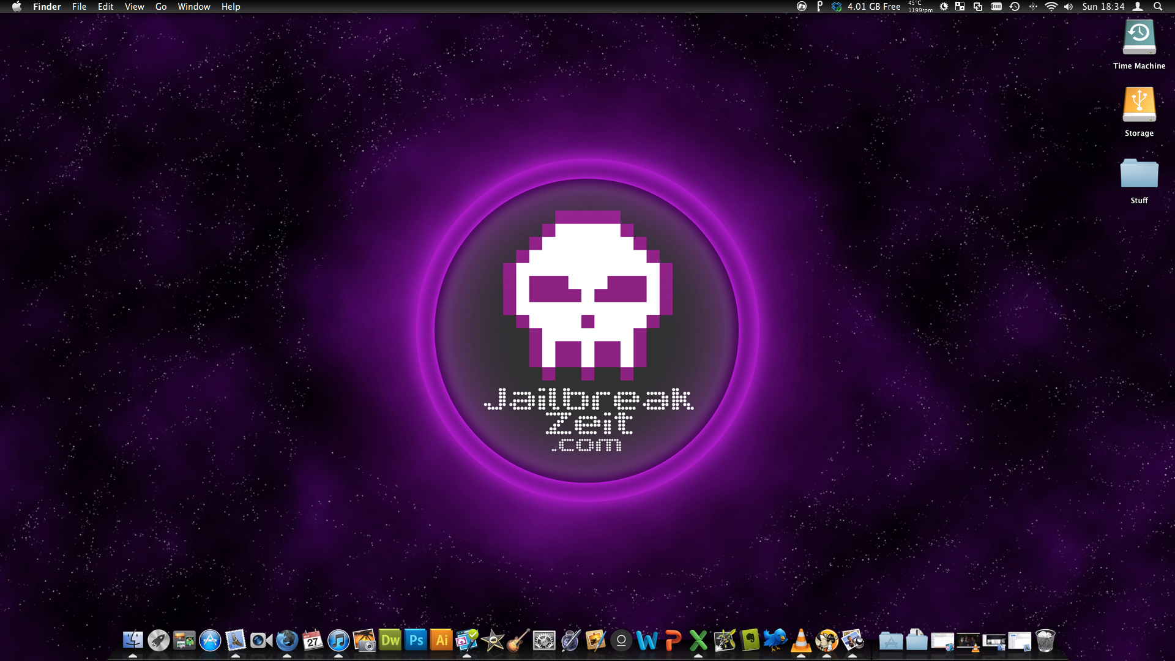
Task: Open the user account menu icon
Action: tap(1138, 7)
